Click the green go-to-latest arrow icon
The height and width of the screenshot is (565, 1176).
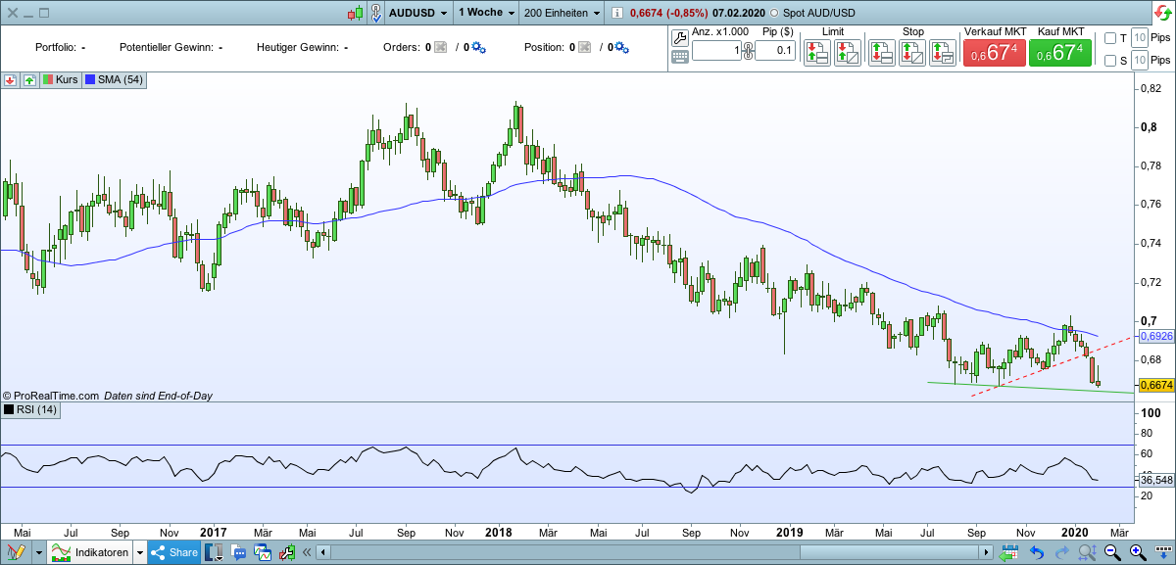click(x=1008, y=552)
